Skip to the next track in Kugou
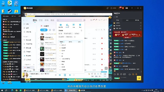This screenshot has height=92, width=164. [x=70, y=75]
